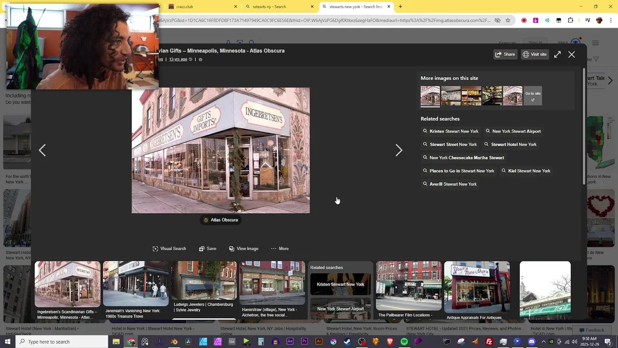The width and height of the screenshot is (618, 348).
Task: Bookmark this page with star icon
Action: coord(508,20)
